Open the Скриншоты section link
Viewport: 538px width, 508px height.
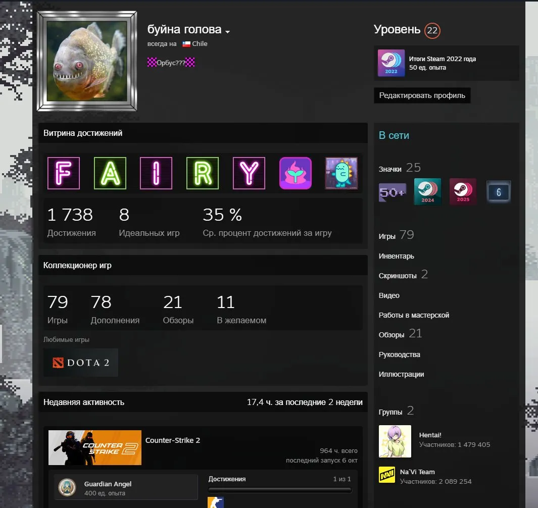pyautogui.click(x=398, y=276)
